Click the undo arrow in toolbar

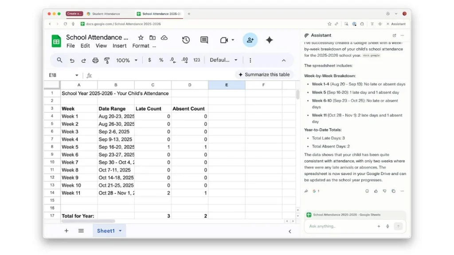pos(72,60)
